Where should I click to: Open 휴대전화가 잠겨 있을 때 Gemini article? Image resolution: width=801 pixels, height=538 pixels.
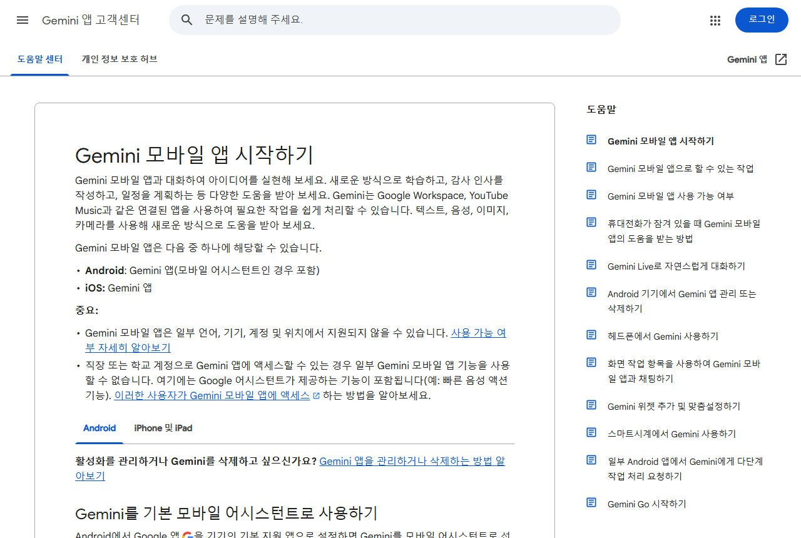pos(684,231)
